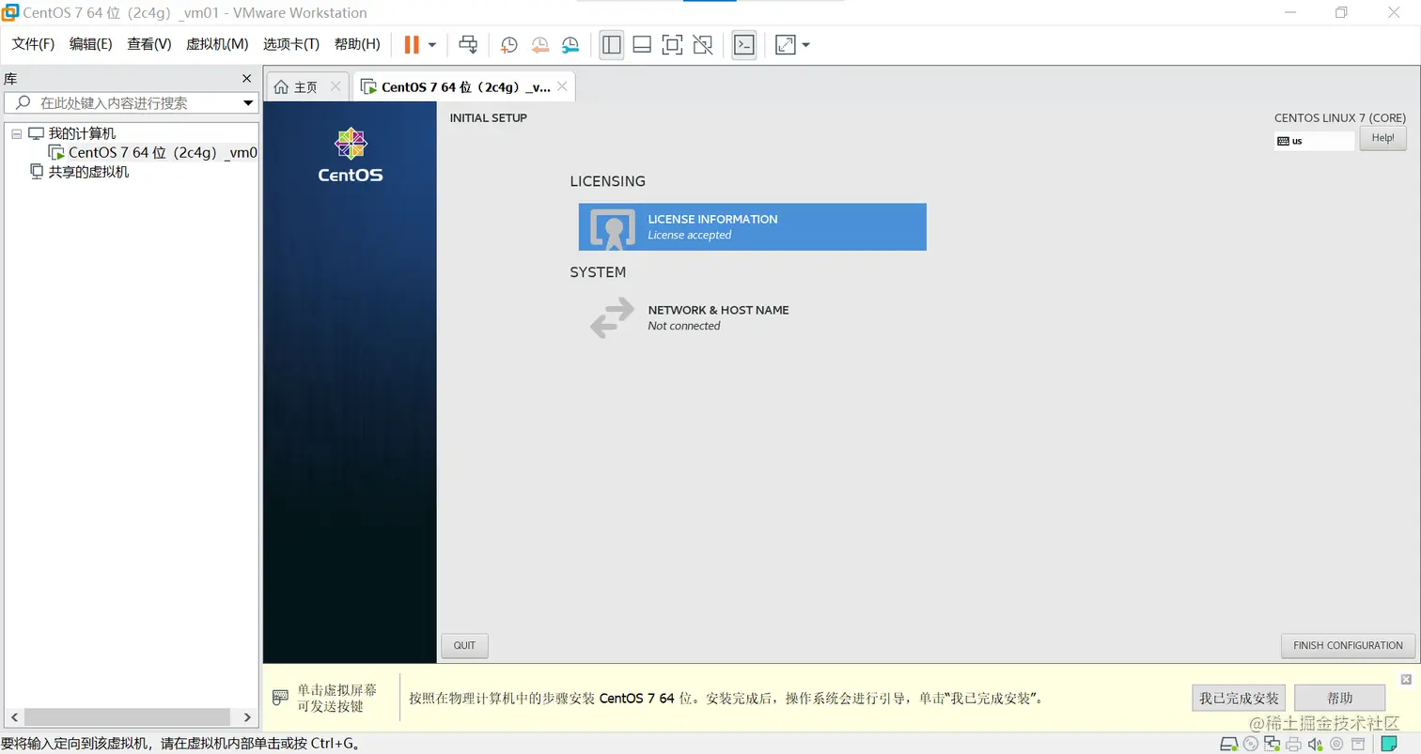
Task: Open the 帮助(H) menu
Action: [357, 44]
